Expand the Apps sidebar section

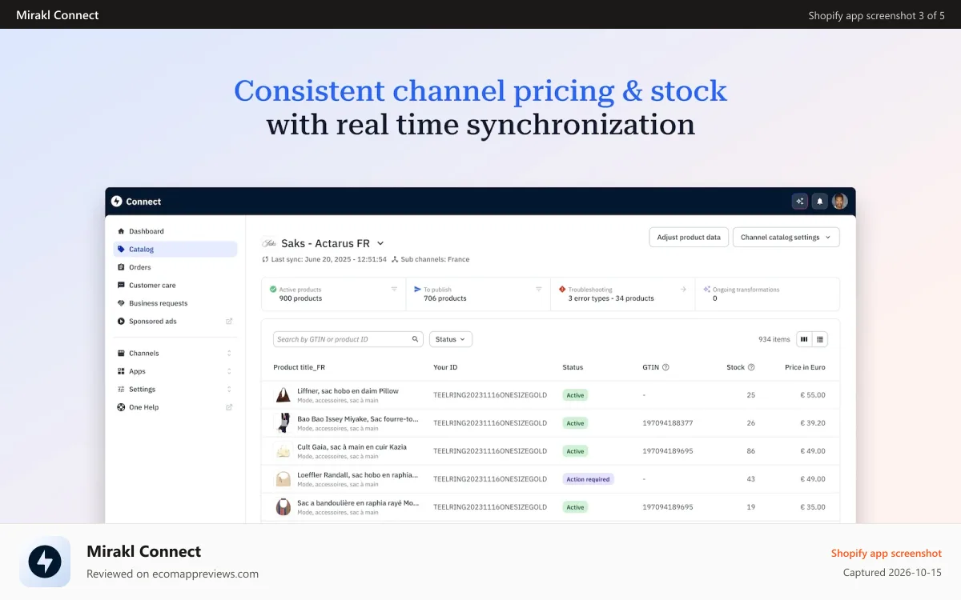(x=229, y=371)
